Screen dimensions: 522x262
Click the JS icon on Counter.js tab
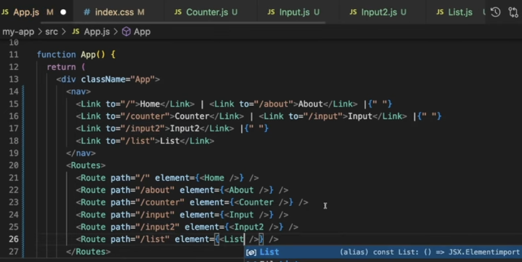[178, 12]
